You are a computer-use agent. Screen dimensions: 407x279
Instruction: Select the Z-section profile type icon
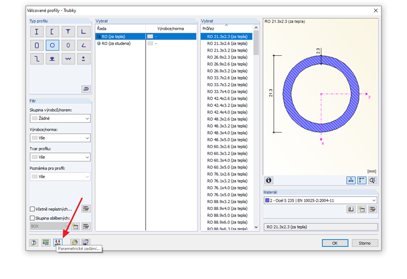click(x=36, y=59)
